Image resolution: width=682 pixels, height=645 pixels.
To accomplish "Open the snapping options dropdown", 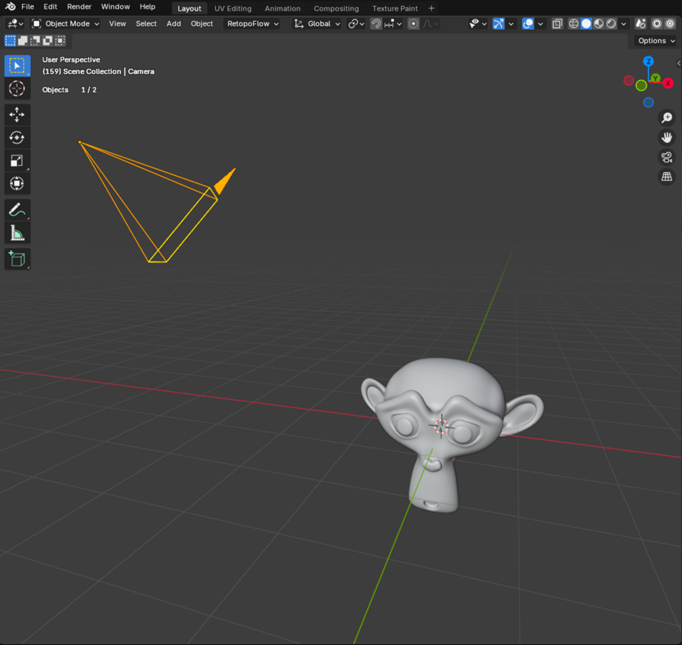I will pyautogui.click(x=393, y=24).
